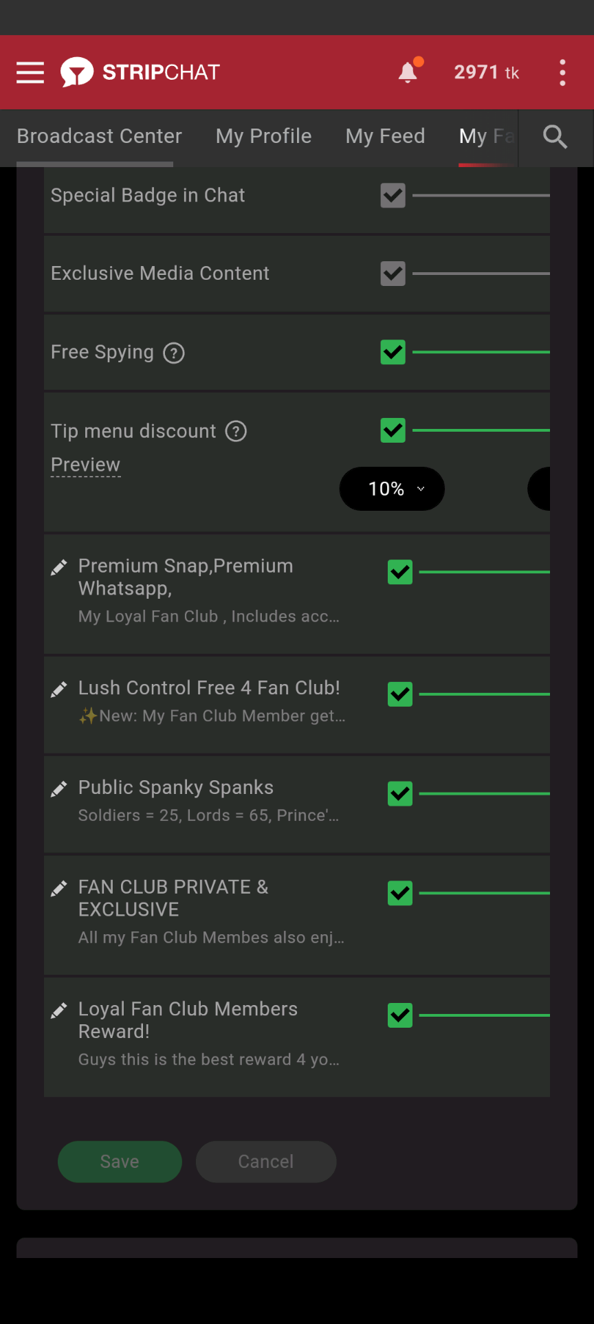Switch to the My Profile tab
The width and height of the screenshot is (594, 1324).
pos(263,136)
